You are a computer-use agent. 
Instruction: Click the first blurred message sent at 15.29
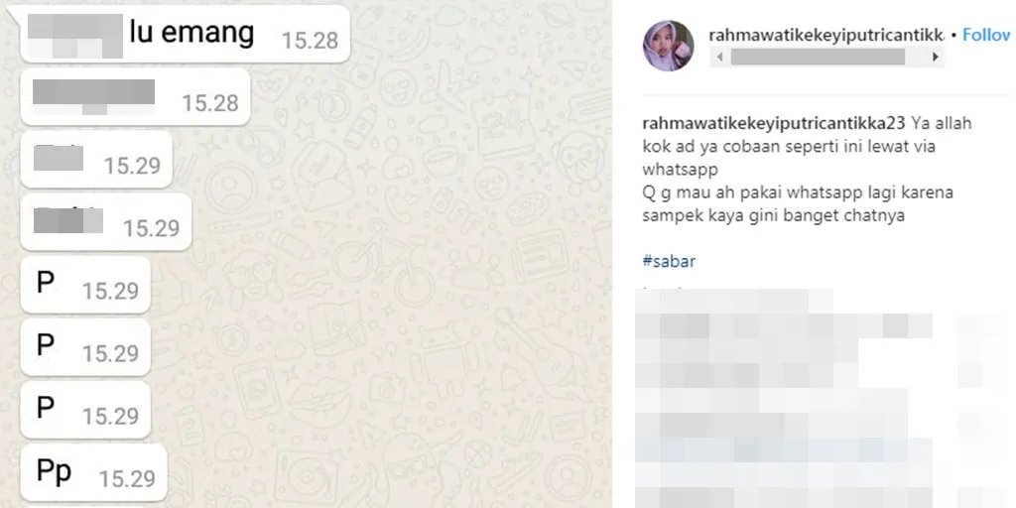click(96, 160)
